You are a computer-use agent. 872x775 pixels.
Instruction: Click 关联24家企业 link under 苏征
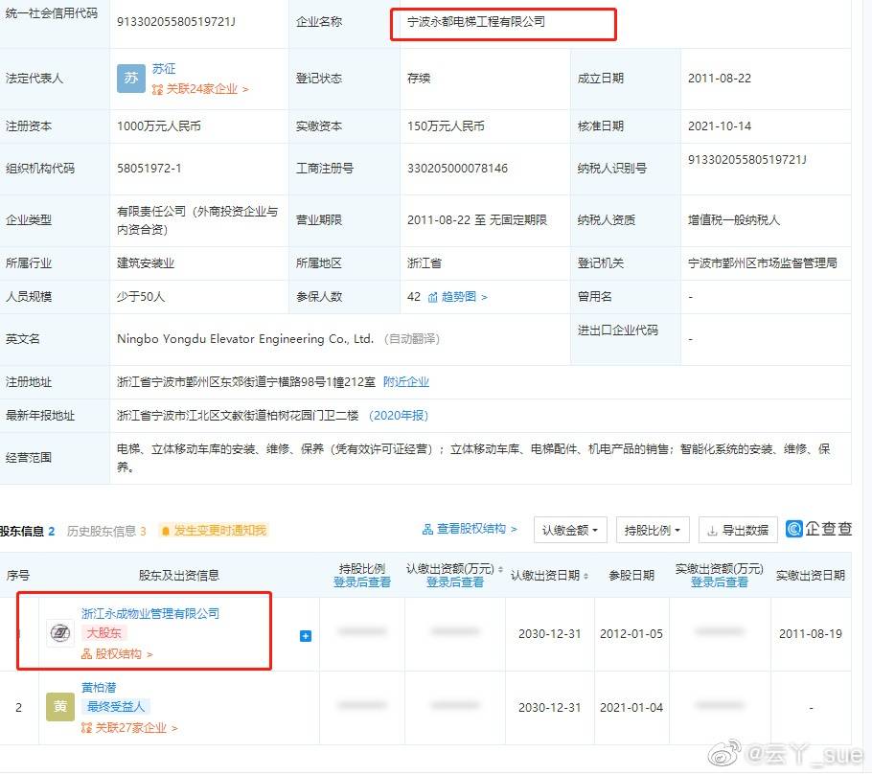[x=200, y=89]
